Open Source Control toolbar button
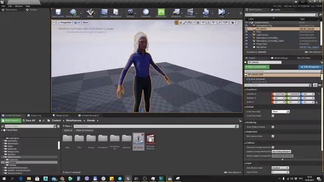Image resolution: width=324 pixels, height=182 pixels. click(x=73, y=13)
